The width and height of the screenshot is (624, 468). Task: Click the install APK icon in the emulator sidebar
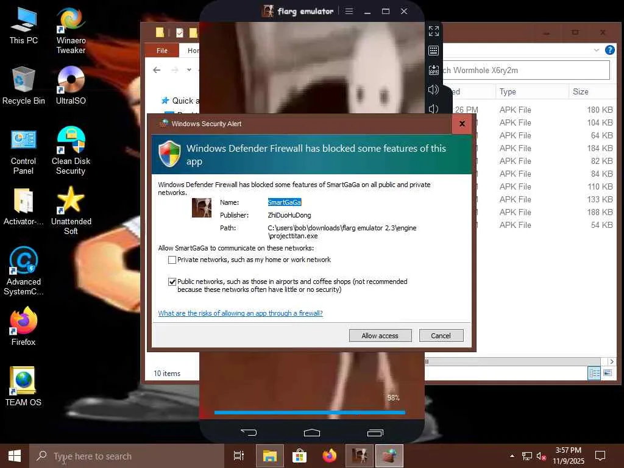pos(433,70)
